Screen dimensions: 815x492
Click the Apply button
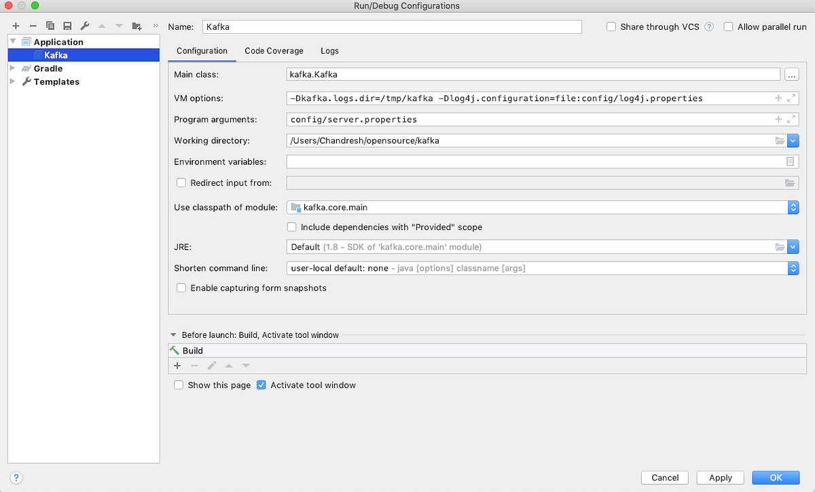pos(720,477)
